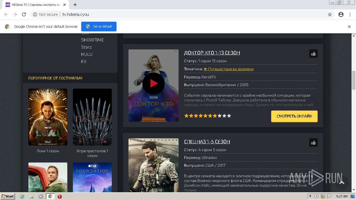Click Статус: 4 серия 5 сезон text

point(205,150)
